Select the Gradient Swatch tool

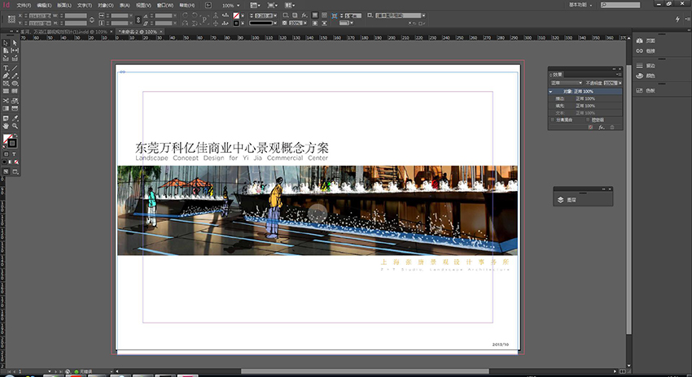click(x=6, y=108)
